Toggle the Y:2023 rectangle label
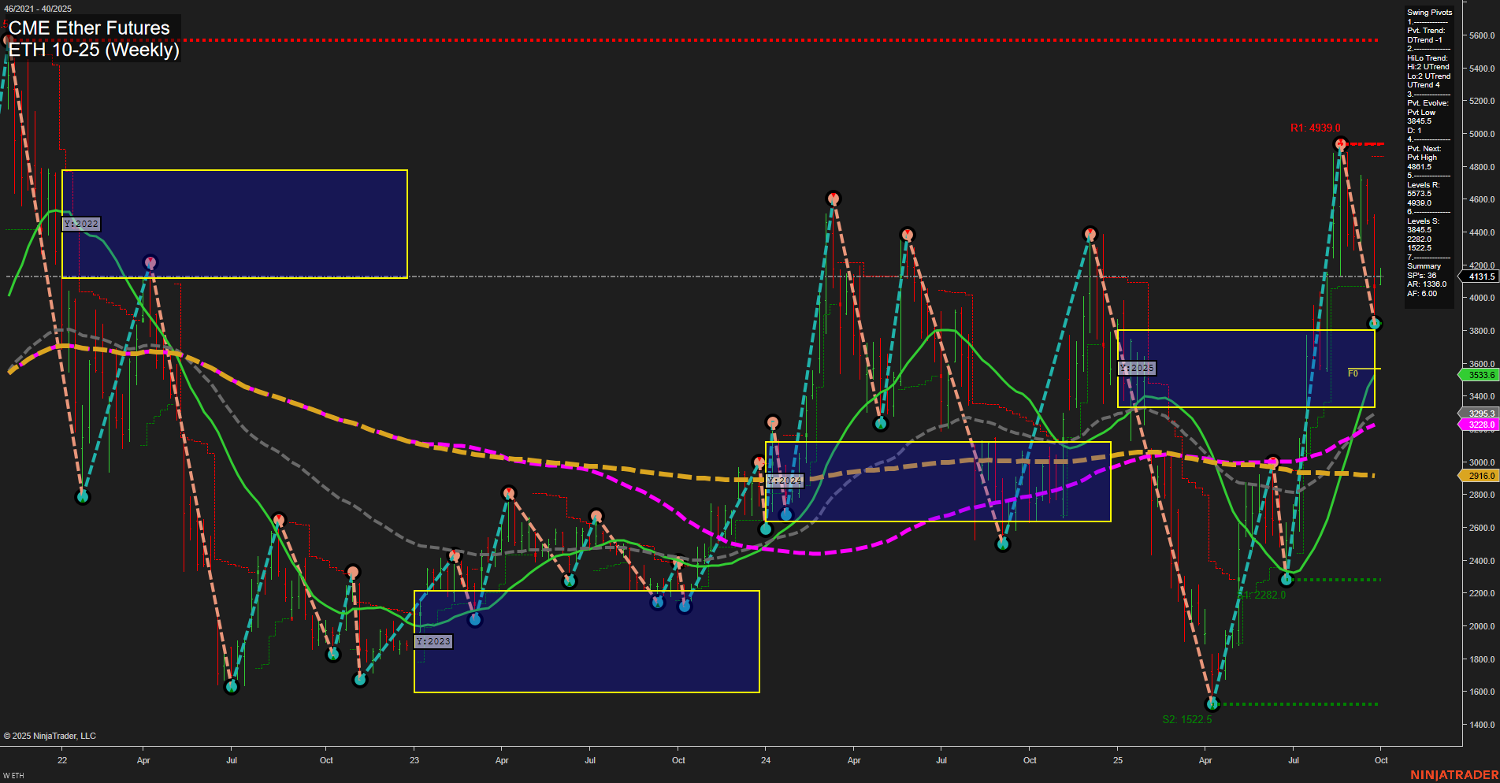Screen dimensions: 1500x783 click(x=433, y=641)
